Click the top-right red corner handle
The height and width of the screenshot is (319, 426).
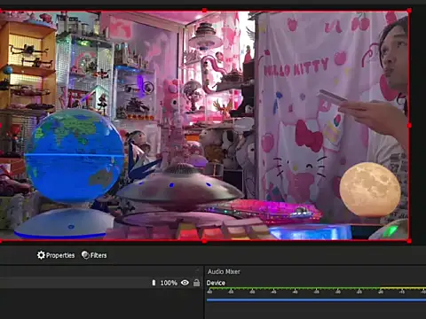click(409, 11)
